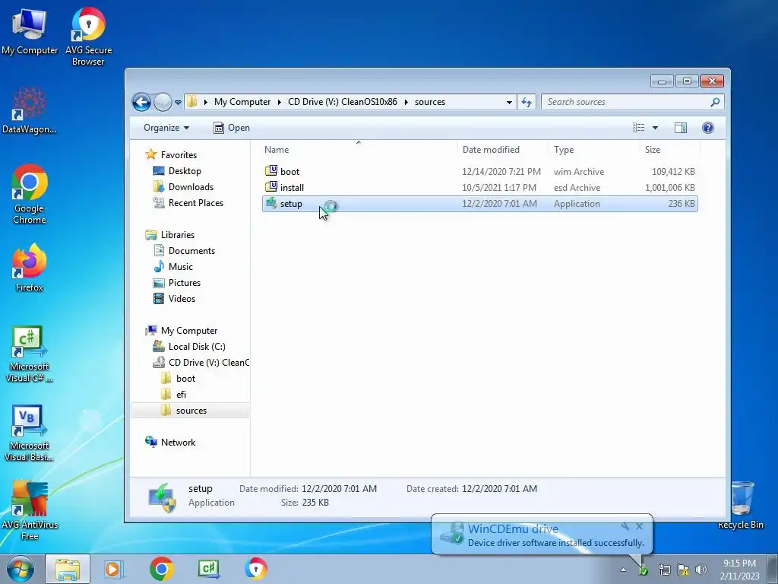Click Windows Explorer taskbar button

(68, 569)
